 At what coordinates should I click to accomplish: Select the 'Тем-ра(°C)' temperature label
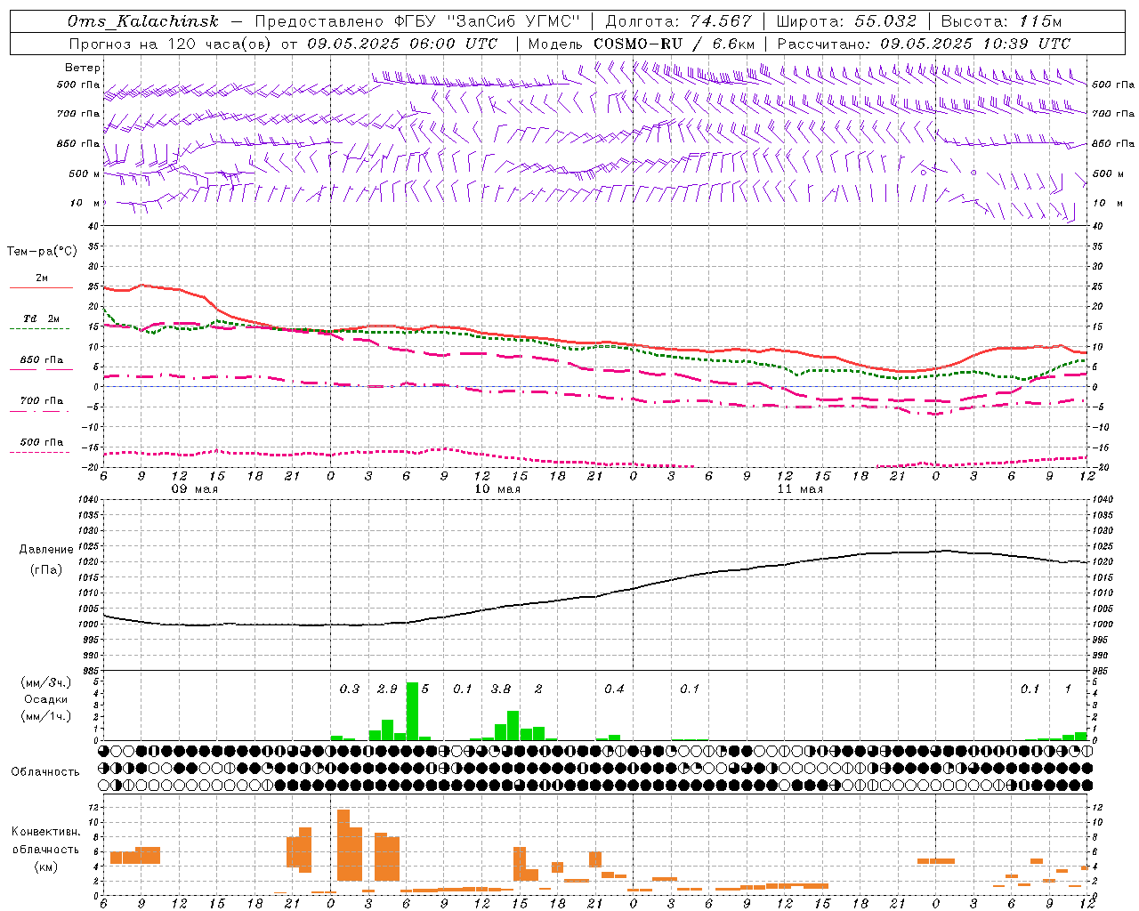coord(42,252)
